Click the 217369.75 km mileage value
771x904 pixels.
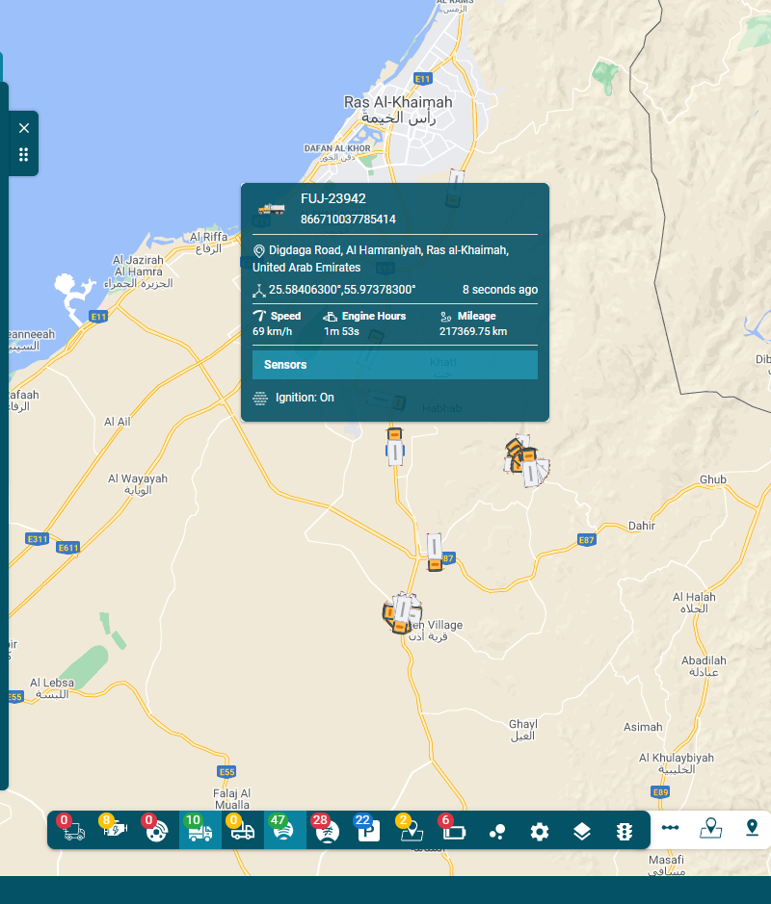(473, 331)
